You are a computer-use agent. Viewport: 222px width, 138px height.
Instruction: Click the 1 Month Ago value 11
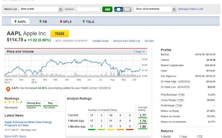coord(111,121)
